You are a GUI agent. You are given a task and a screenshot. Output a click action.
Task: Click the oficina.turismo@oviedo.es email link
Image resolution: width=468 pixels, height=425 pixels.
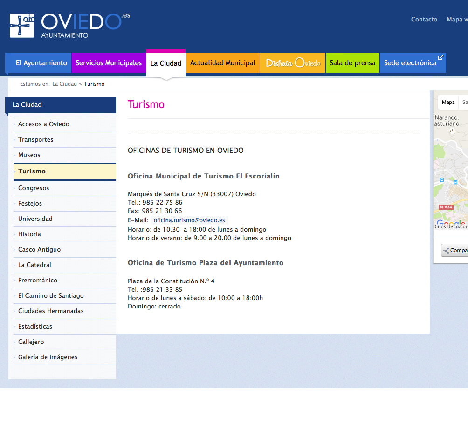point(189,220)
